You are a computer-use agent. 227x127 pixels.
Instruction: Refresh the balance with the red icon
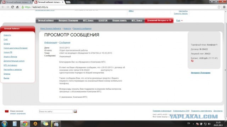click(x=192, y=61)
